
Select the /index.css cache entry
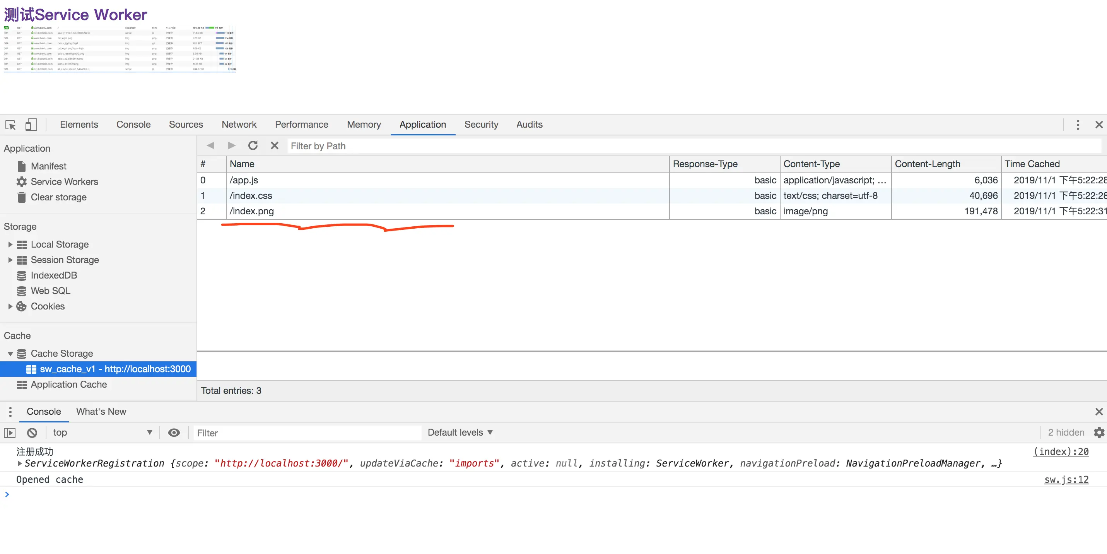[652, 195]
